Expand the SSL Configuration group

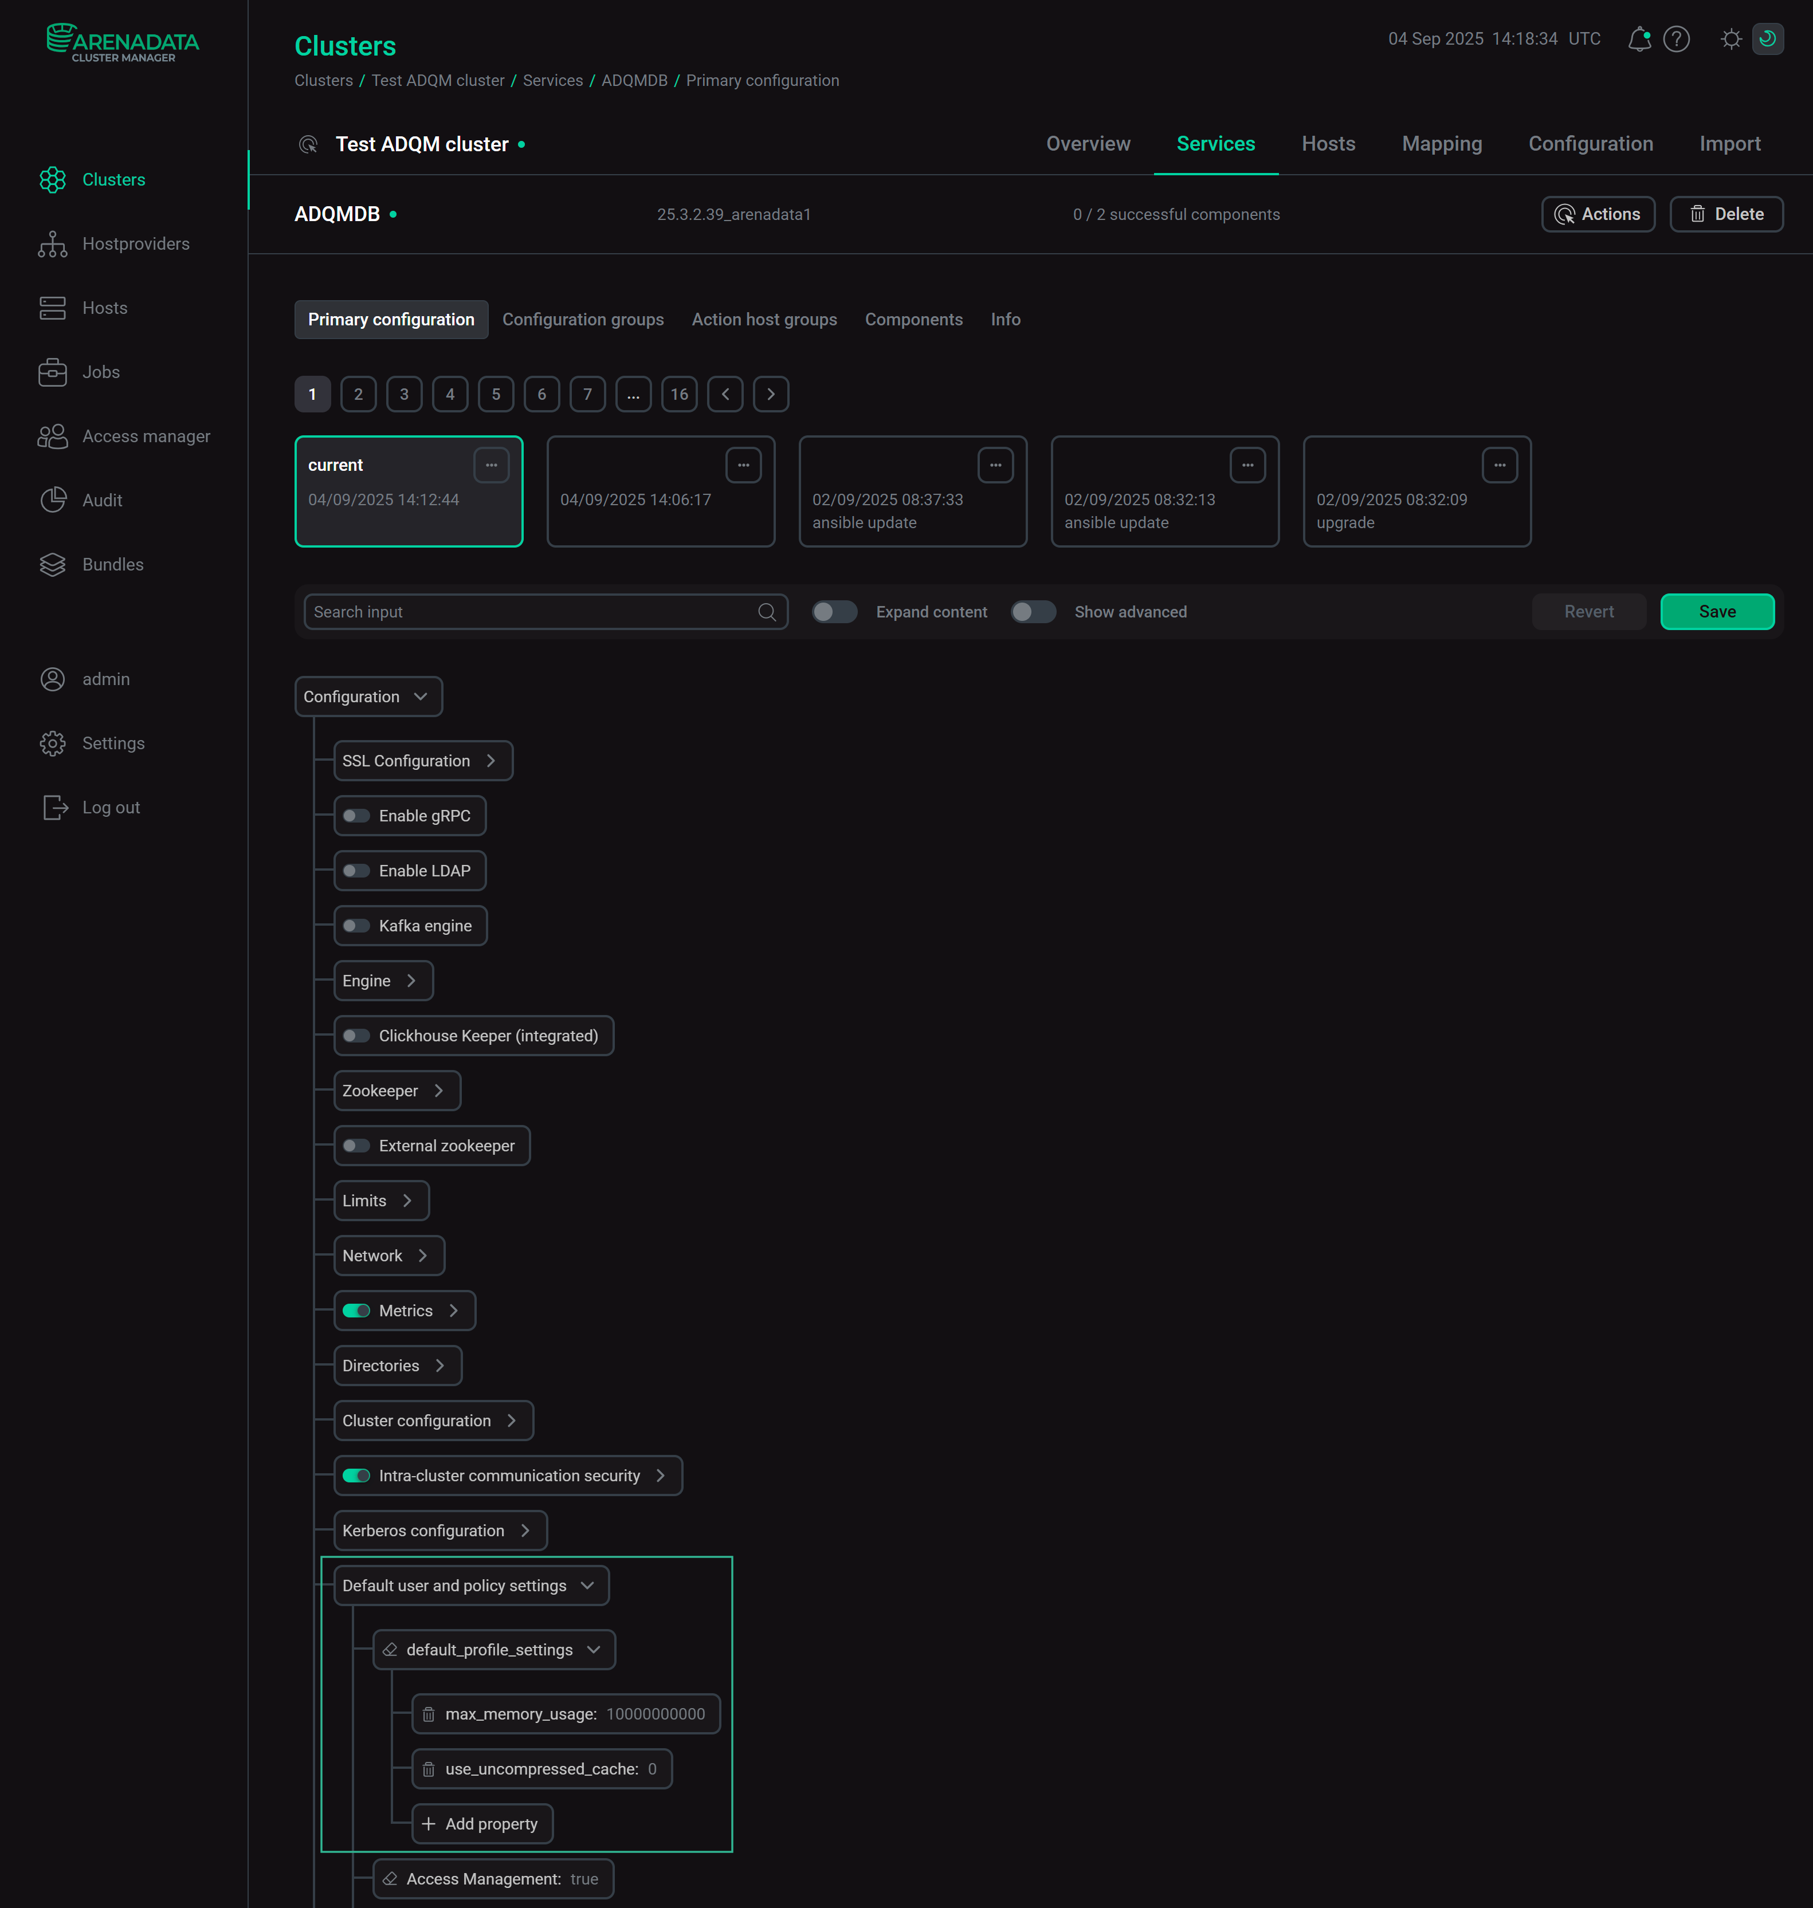pos(492,760)
